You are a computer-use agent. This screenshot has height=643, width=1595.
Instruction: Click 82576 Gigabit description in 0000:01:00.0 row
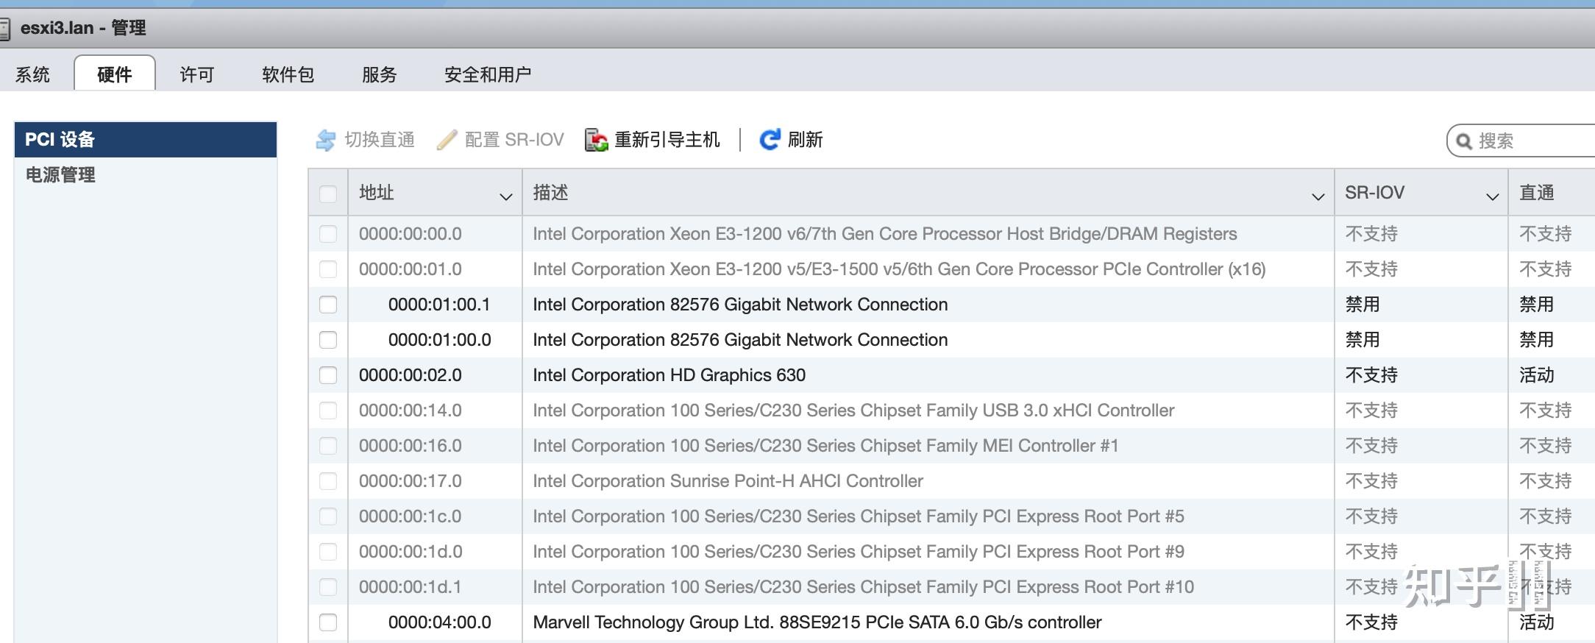point(740,340)
